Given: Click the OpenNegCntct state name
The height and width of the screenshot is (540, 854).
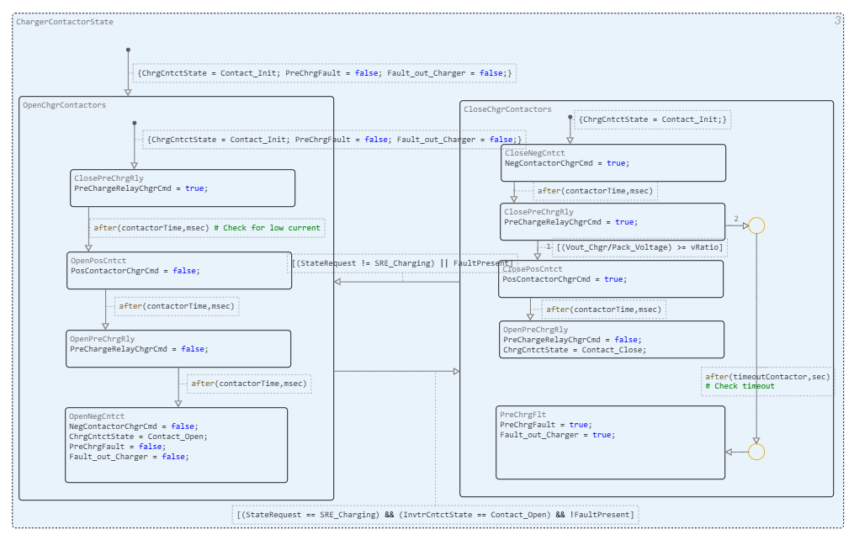Looking at the screenshot, I should (97, 416).
